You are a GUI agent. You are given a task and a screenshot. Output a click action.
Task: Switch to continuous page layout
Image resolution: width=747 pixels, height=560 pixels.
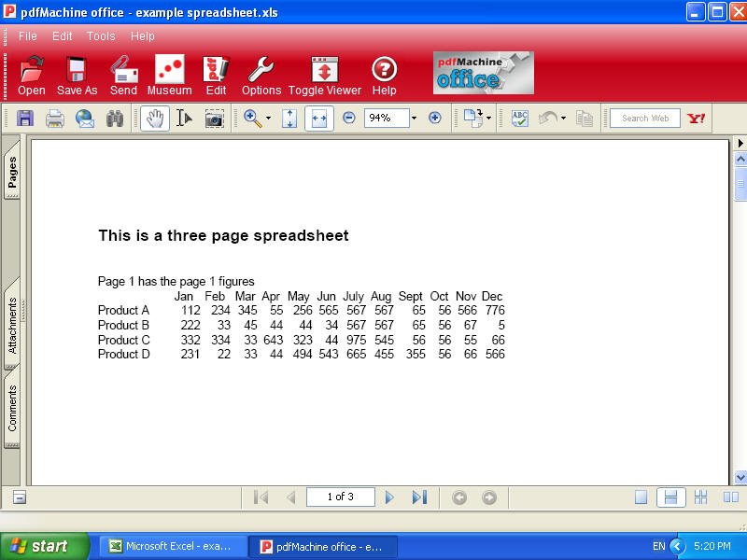pyautogui.click(x=670, y=497)
